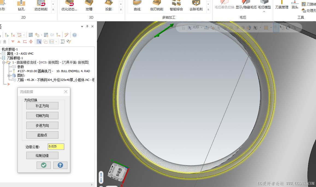316x187 pixels.
Task: Open help icon in toolpath manager toolbar
Action: pos(75,35)
